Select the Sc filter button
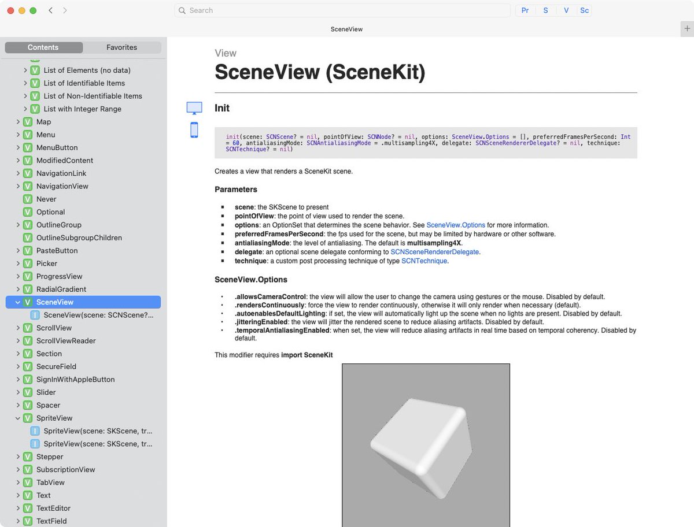This screenshot has width=694, height=527. (584, 10)
